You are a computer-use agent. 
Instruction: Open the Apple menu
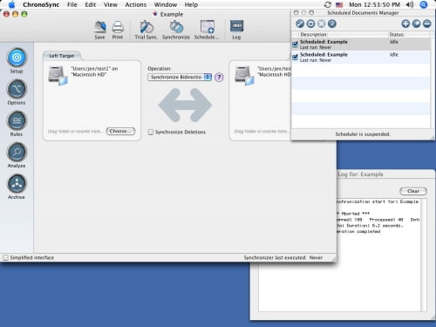coord(12,4)
